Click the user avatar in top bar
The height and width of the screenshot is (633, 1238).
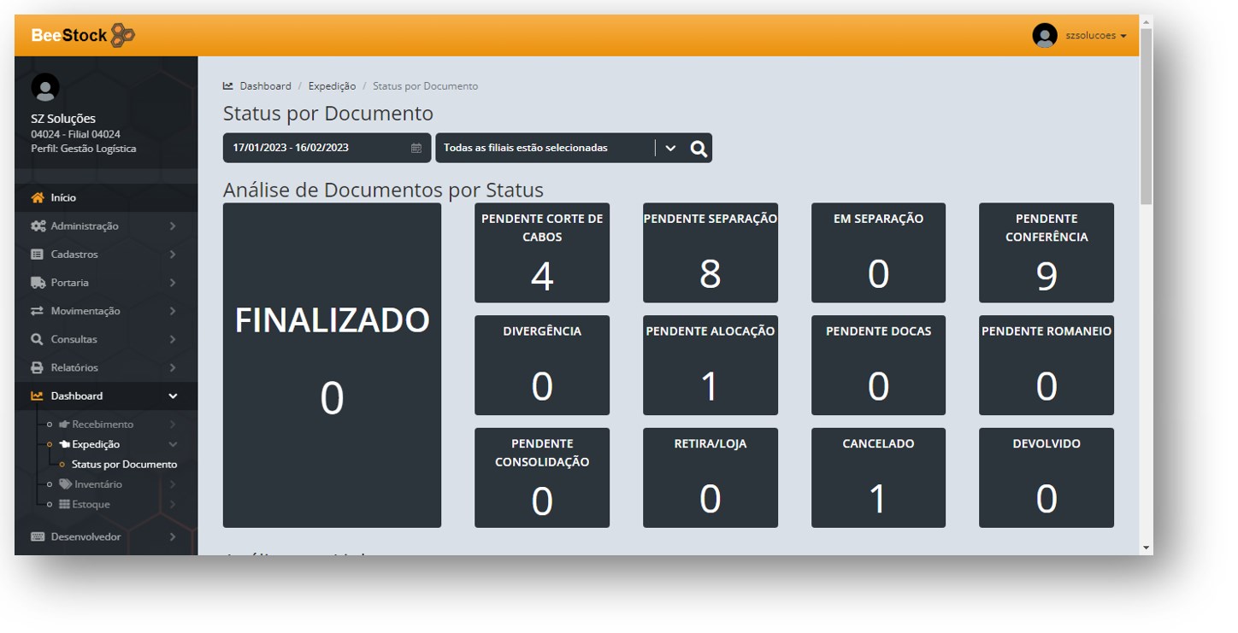pos(1044,35)
